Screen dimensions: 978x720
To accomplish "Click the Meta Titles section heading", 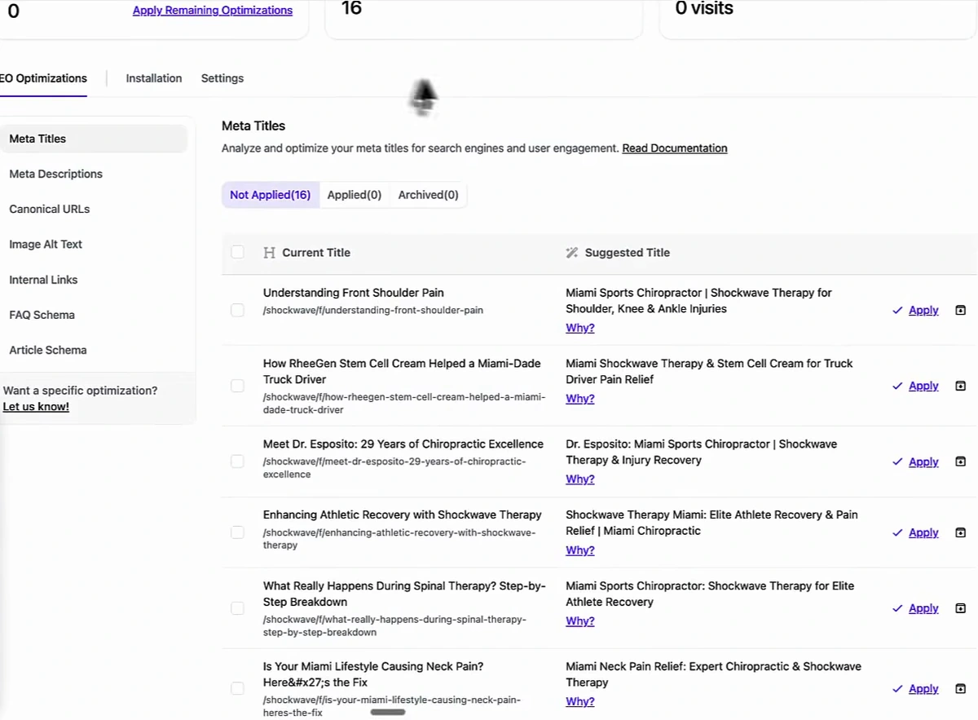I will (253, 126).
